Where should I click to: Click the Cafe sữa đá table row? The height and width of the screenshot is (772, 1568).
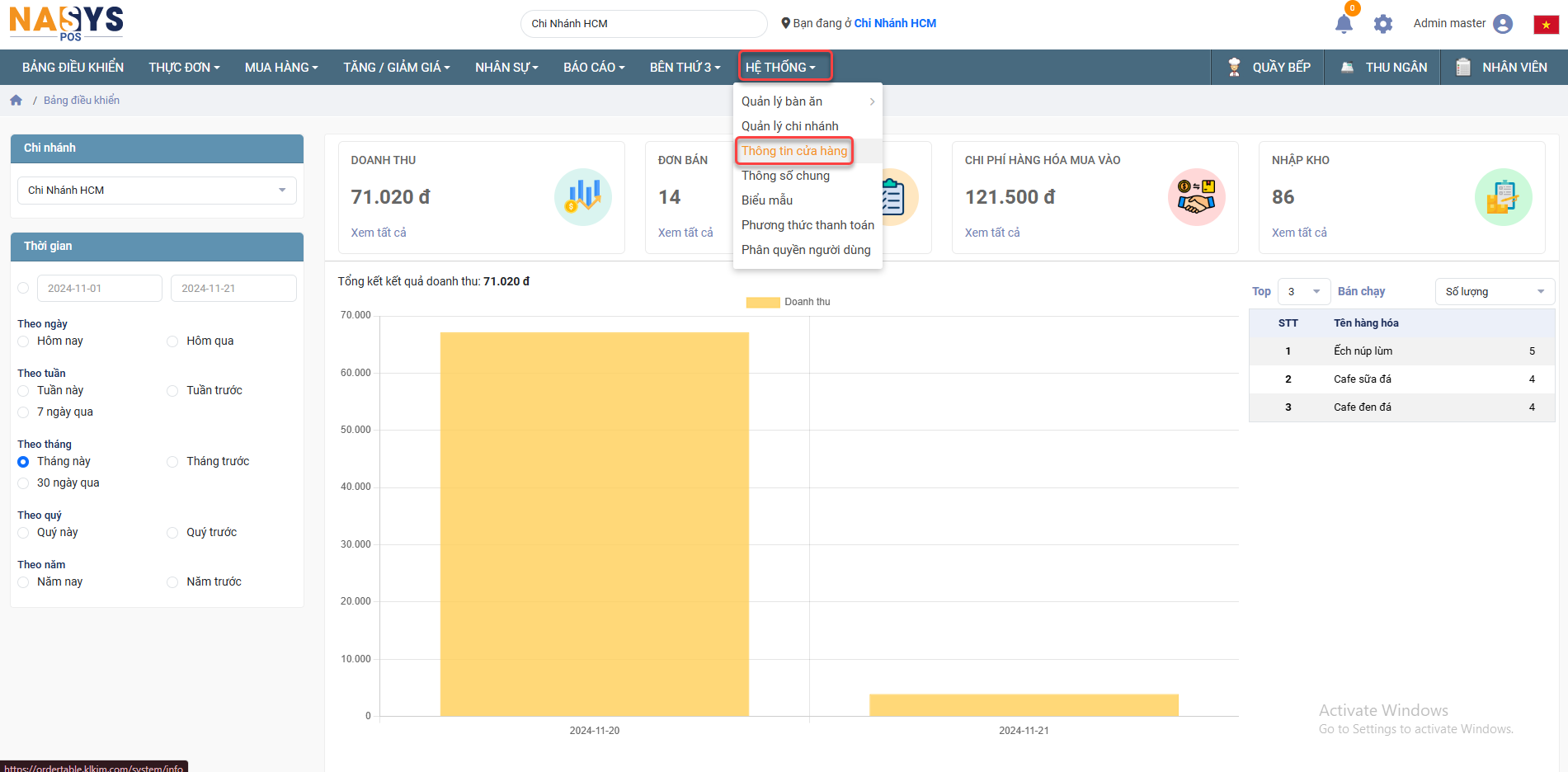[x=1401, y=379]
